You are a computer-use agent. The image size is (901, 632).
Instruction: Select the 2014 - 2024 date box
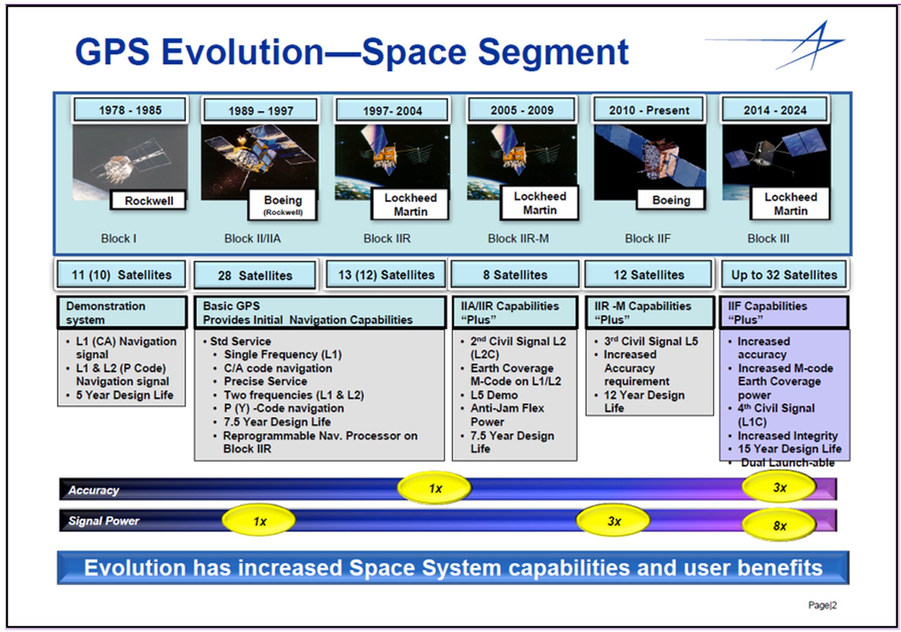click(x=775, y=110)
